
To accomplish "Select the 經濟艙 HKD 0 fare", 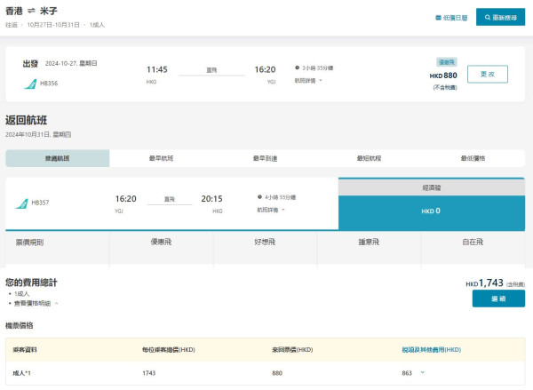I will [x=431, y=211].
